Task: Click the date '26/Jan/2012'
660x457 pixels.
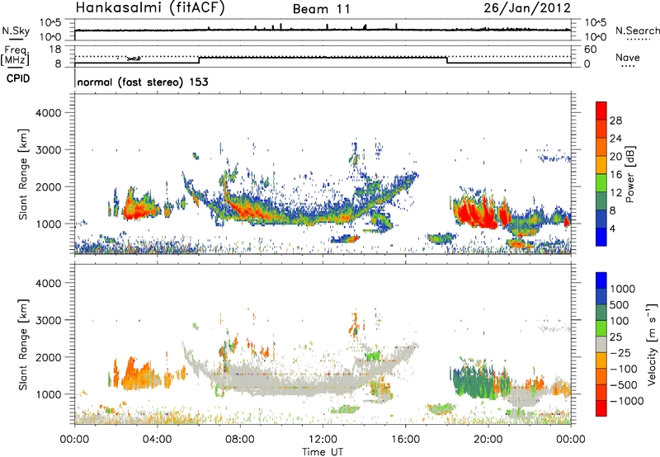Action: (527, 8)
